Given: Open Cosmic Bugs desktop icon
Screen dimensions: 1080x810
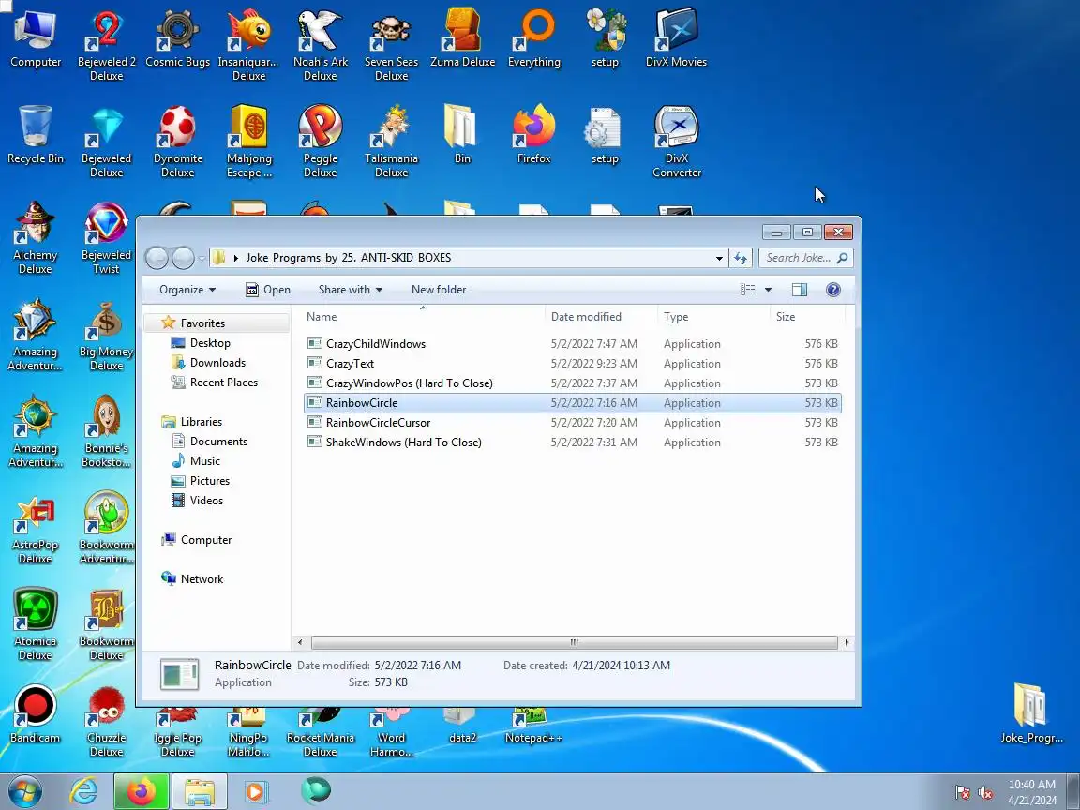Looking at the screenshot, I should click(x=178, y=37).
